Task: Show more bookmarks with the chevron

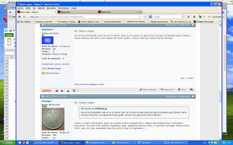Action: [220, 22]
